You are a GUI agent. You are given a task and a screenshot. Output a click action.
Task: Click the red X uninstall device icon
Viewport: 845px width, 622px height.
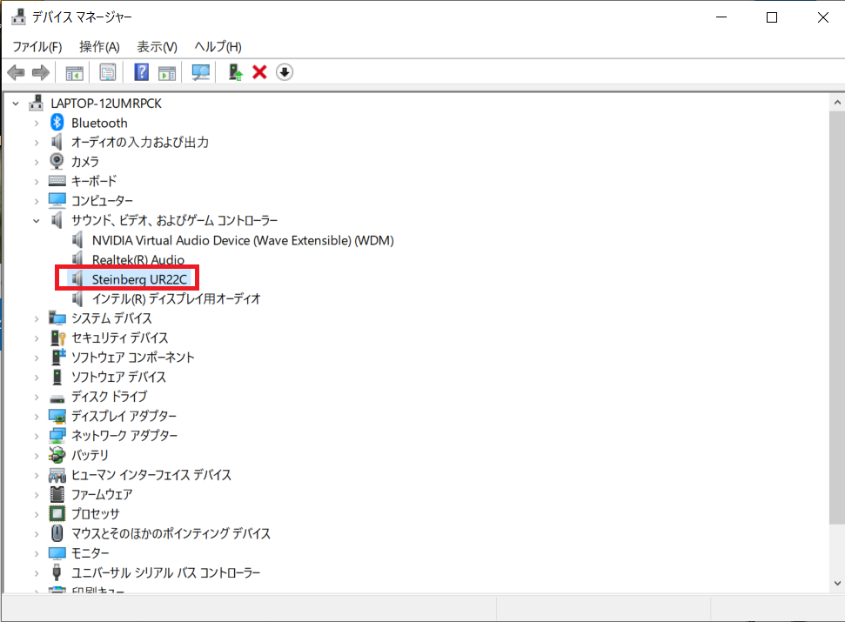pos(259,72)
